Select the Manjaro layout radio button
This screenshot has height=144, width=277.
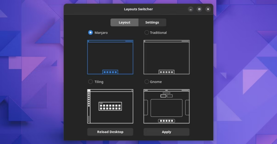coord(90,33)
